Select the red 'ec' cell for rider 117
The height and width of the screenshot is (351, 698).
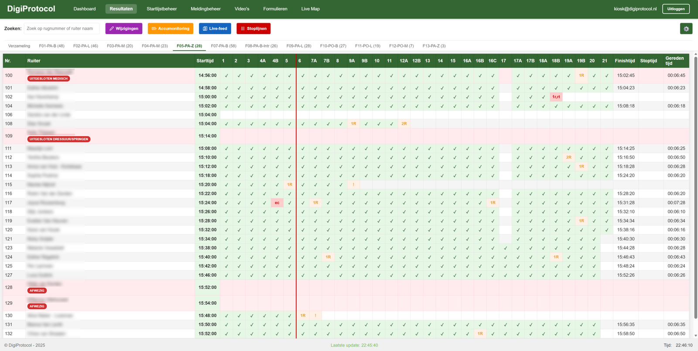click(277, 203)
